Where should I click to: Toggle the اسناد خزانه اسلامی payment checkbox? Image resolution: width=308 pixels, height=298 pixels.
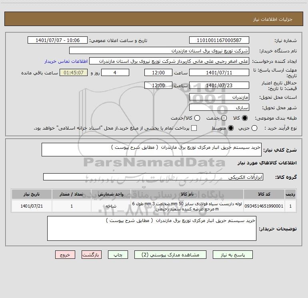pyautogui.click(x=194, y=128)
